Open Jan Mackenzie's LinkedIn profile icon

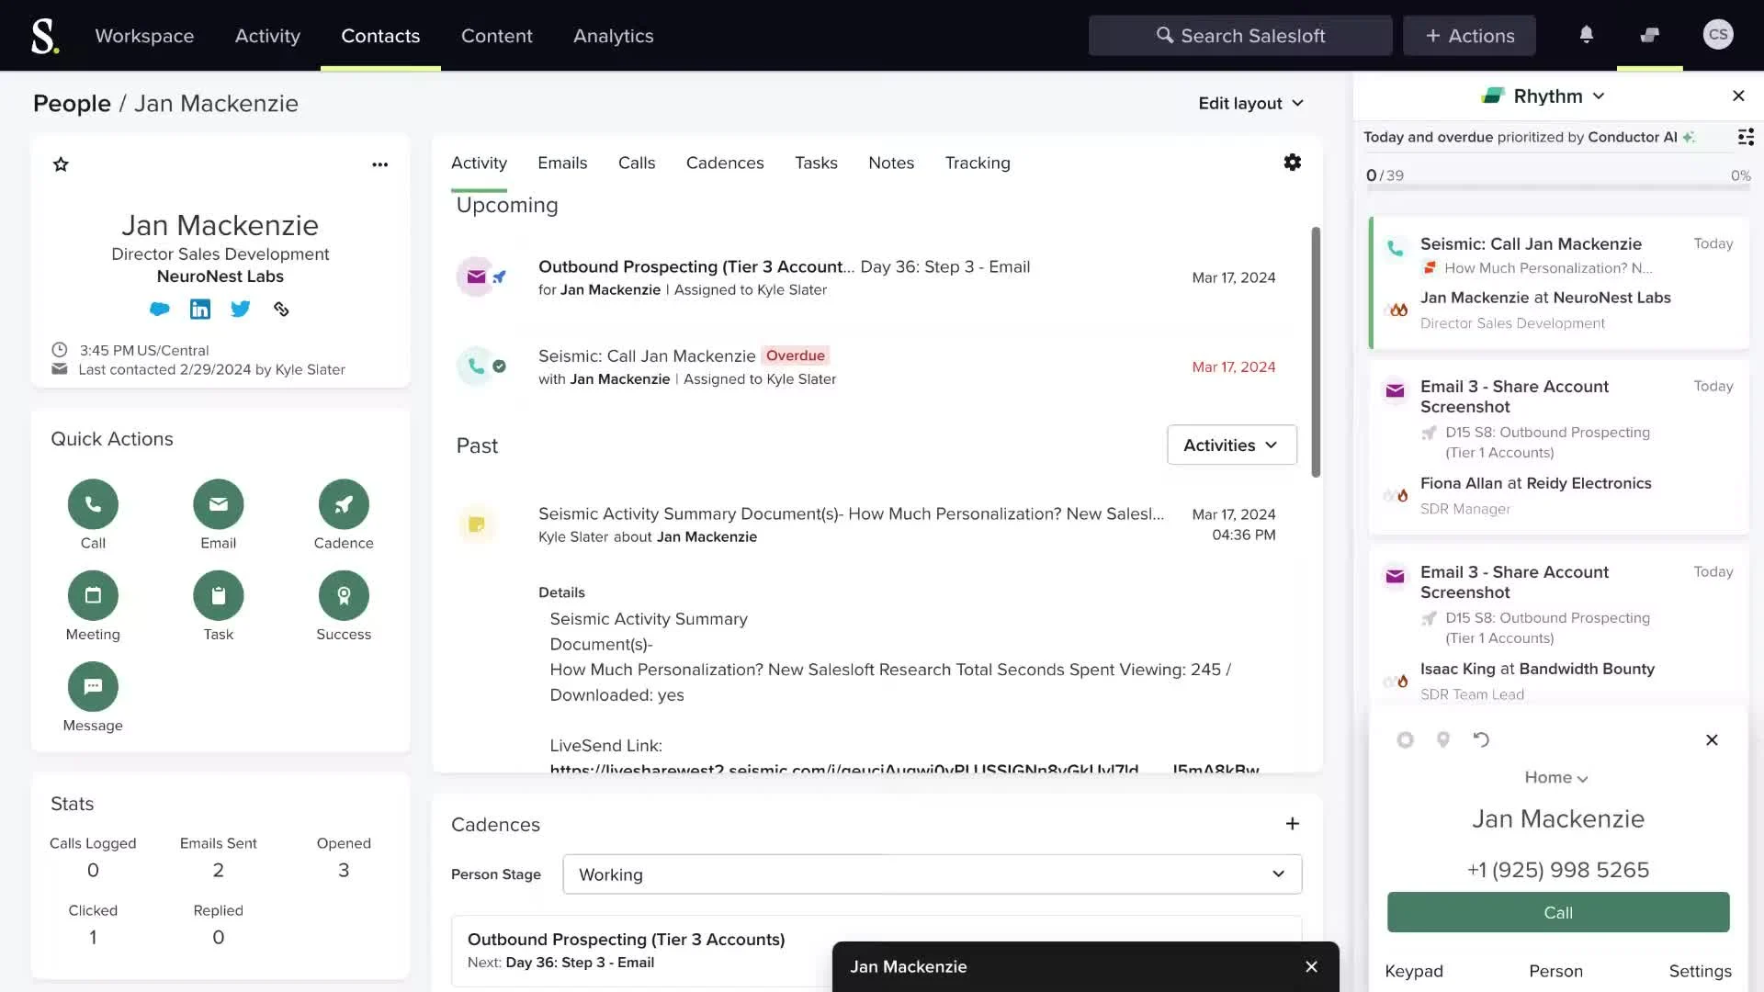(200, 309)
